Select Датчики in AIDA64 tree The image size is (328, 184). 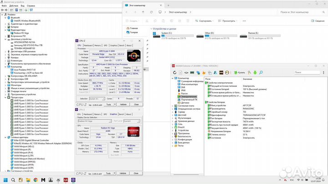185,103
